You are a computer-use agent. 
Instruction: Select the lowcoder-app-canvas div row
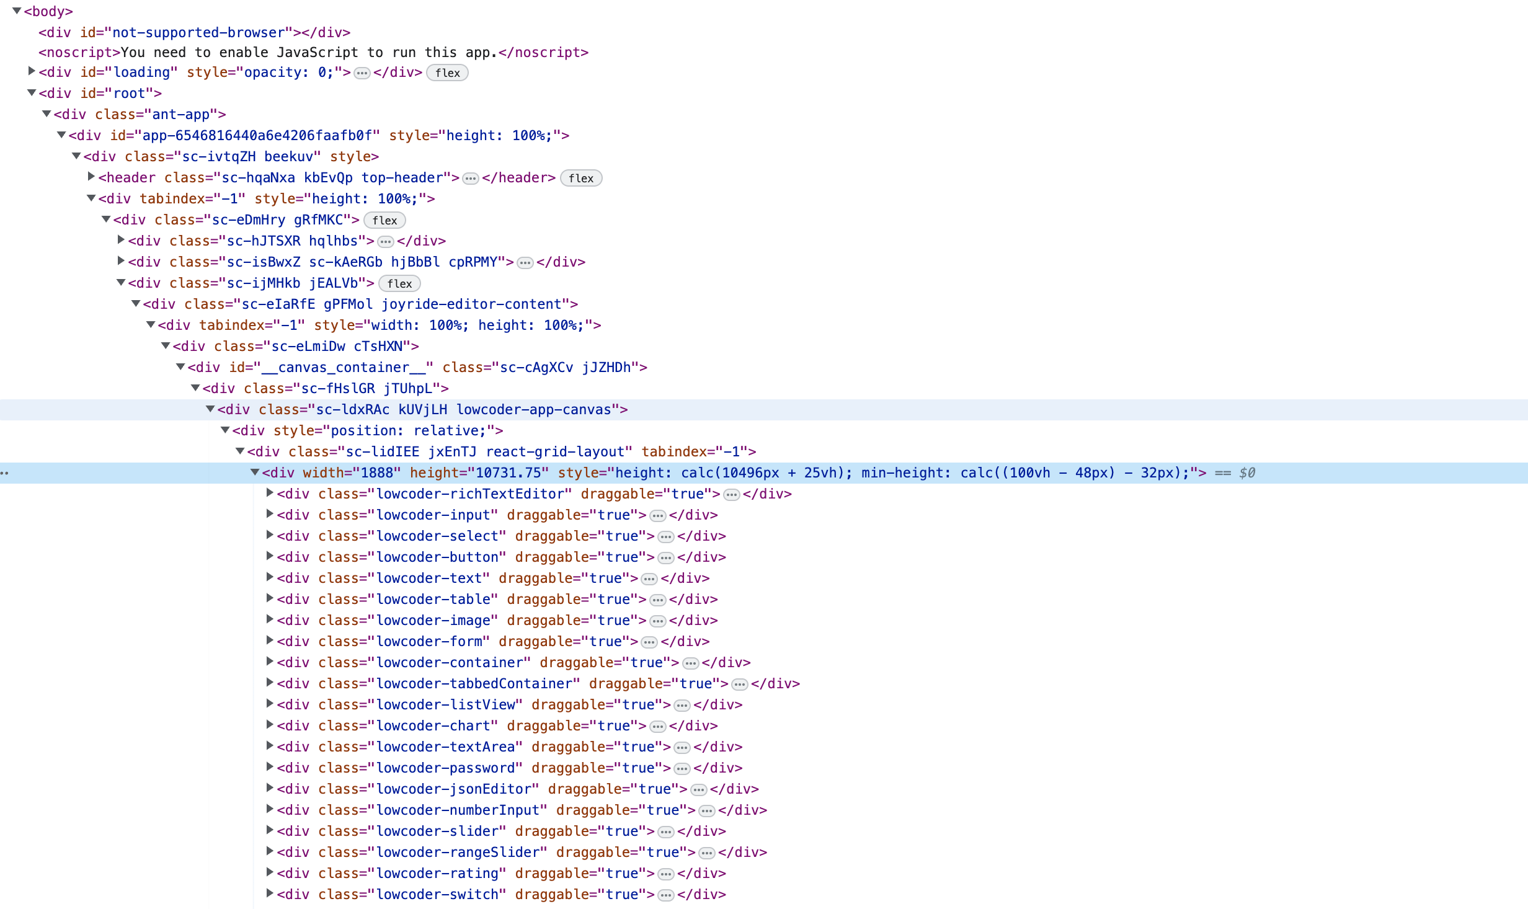[x=422, y=410]
